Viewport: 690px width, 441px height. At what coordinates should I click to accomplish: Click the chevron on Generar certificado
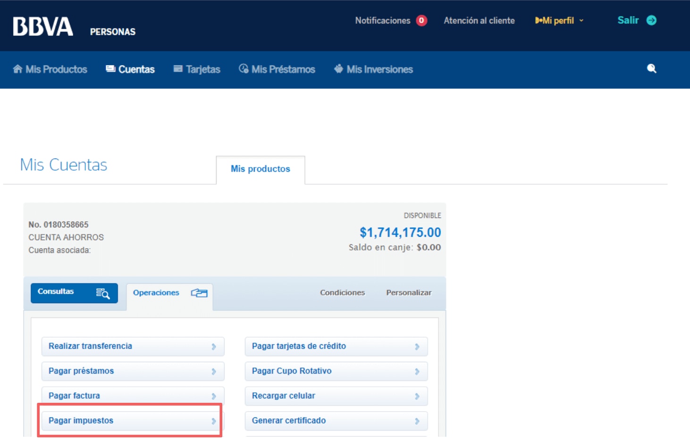(x=417, y=421)
